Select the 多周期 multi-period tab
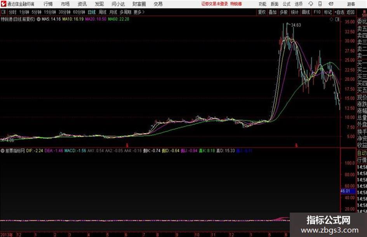The height and width of the screenshot is (237, 367). point(125,12)
